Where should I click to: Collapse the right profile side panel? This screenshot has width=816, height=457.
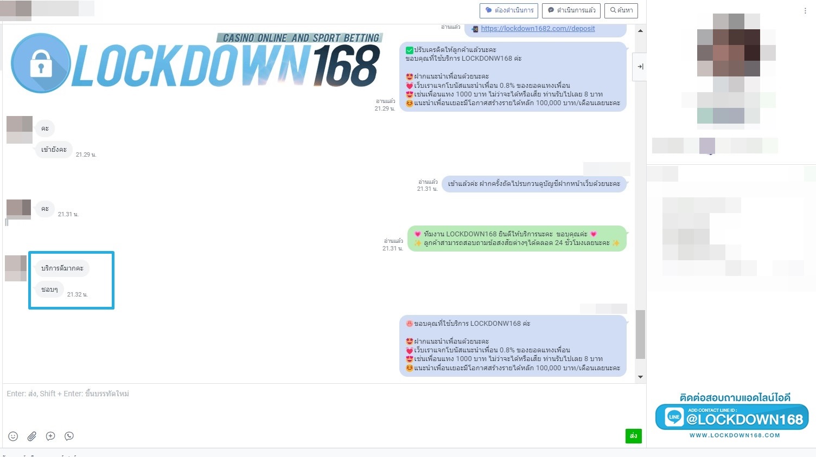coord(640,67)
